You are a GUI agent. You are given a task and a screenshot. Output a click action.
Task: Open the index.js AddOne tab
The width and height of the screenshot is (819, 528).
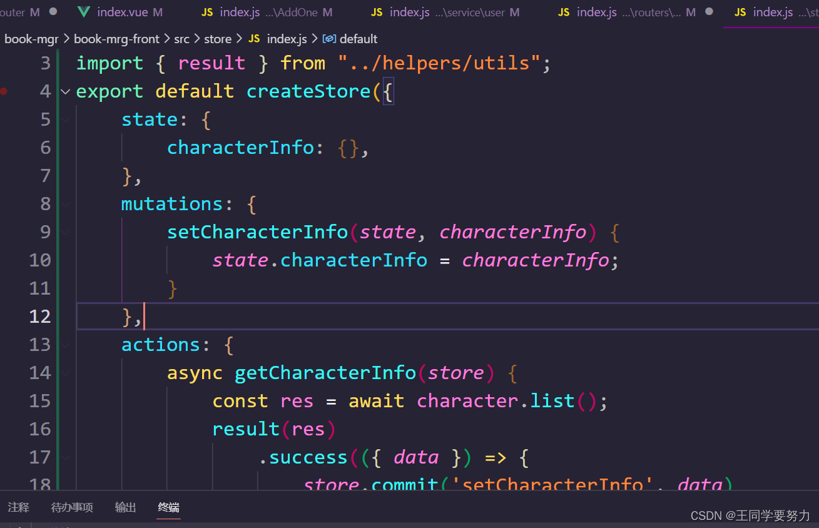pyautogui.click(x=267, y=12)
